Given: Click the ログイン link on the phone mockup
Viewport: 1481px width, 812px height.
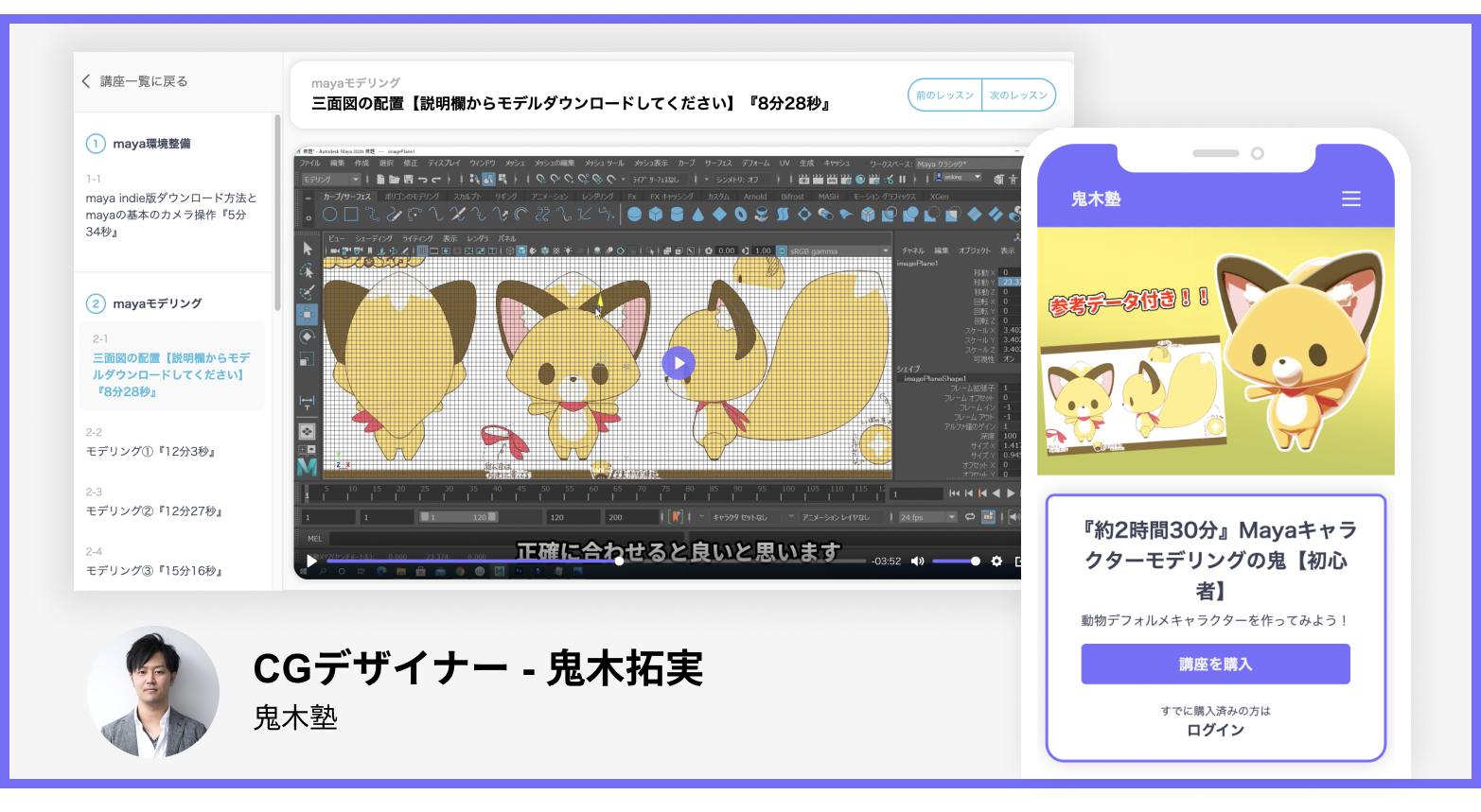Looking at the screenshot, I should [1215, 730].
